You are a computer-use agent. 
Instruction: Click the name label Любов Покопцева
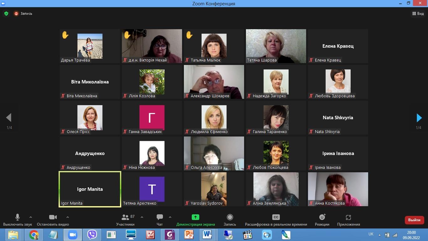(270, 167)
